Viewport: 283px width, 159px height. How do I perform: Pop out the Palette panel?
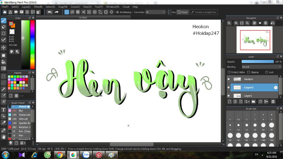tap(30, 73)
